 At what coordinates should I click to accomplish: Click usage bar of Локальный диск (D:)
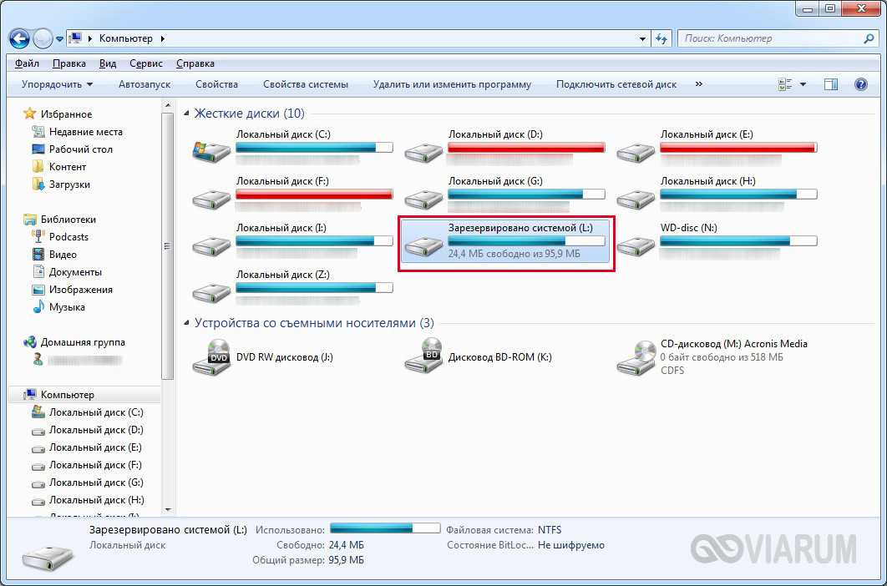(x=527, y=148)
